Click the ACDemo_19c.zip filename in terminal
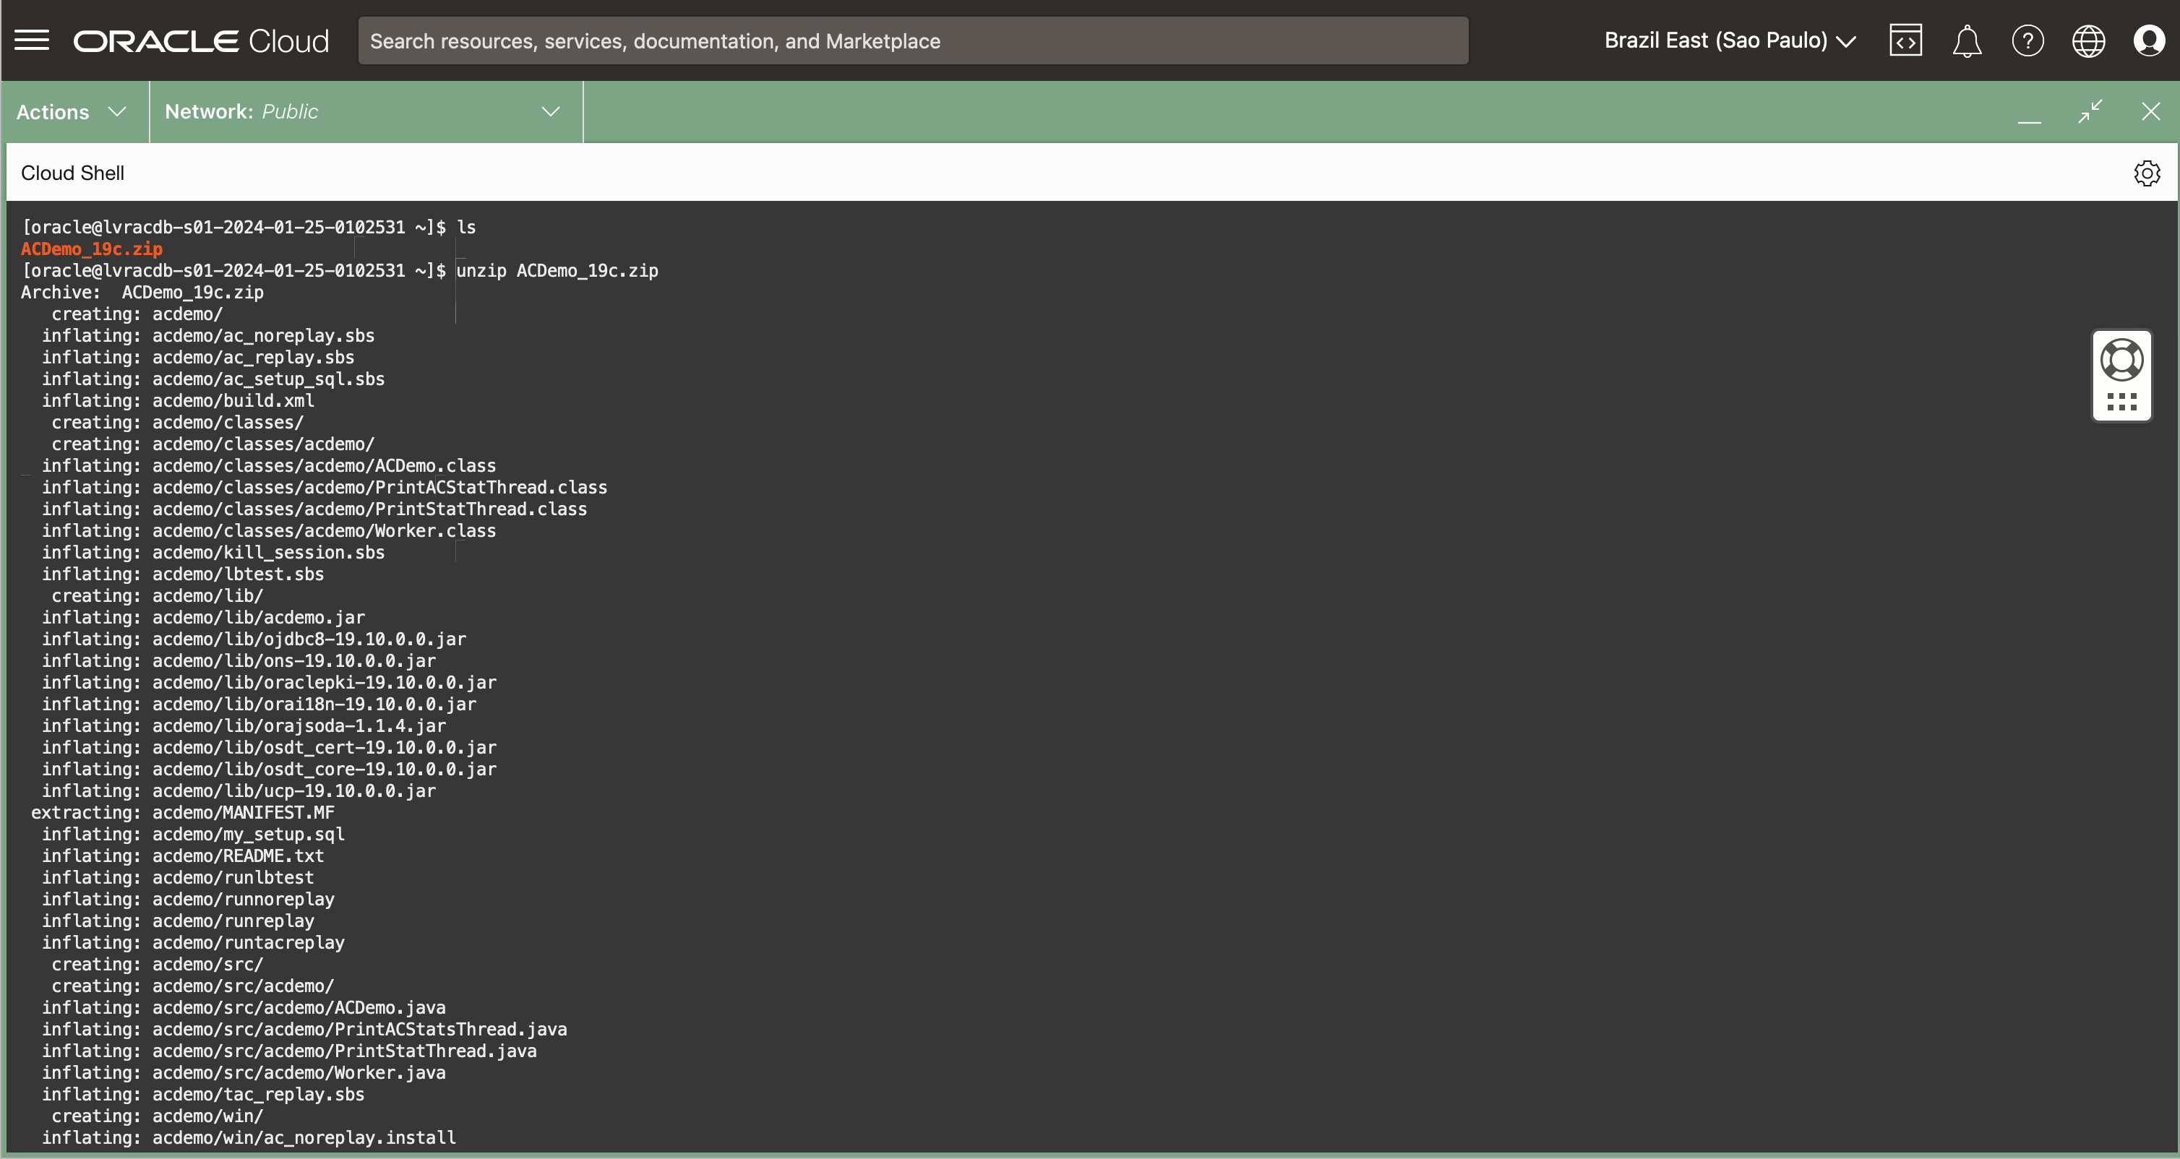Screen dimensions: 2180x1159 [x=91, y=249]
